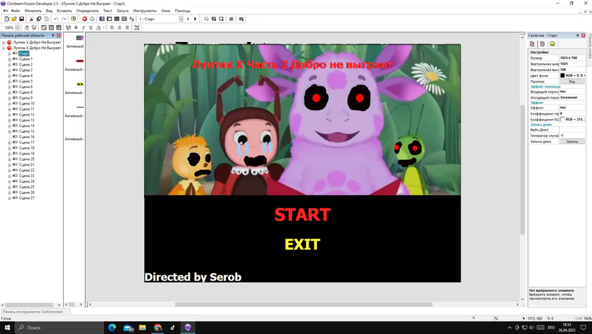The width and height of the screenshot is (592, 334).
Task: Click the Запись demo record button
Action: tap(572, 141)
